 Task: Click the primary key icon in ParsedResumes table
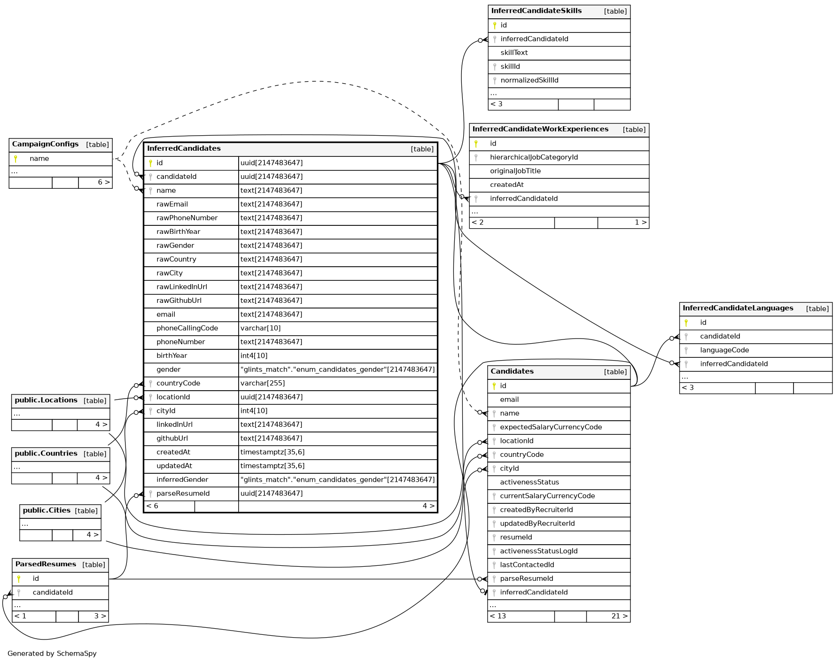point(19,579)
